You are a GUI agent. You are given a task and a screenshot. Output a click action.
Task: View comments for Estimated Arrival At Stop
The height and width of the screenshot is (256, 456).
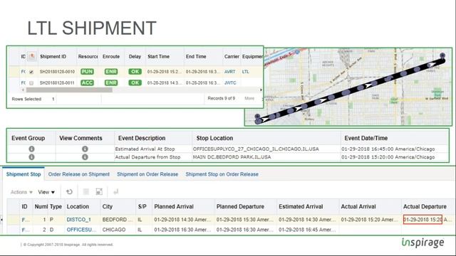tap(85, 149)
